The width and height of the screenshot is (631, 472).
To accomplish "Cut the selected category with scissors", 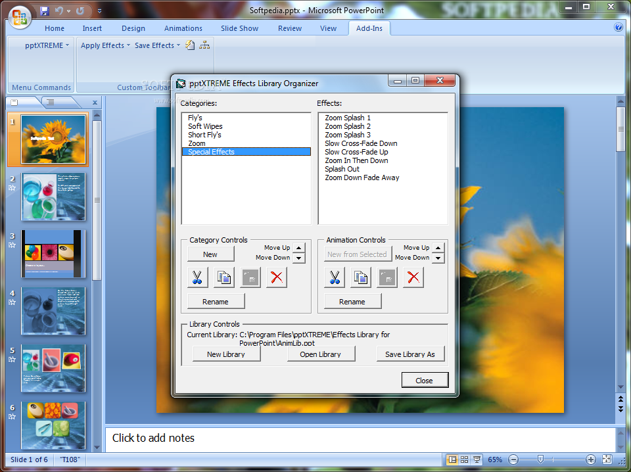I will 197,277.
